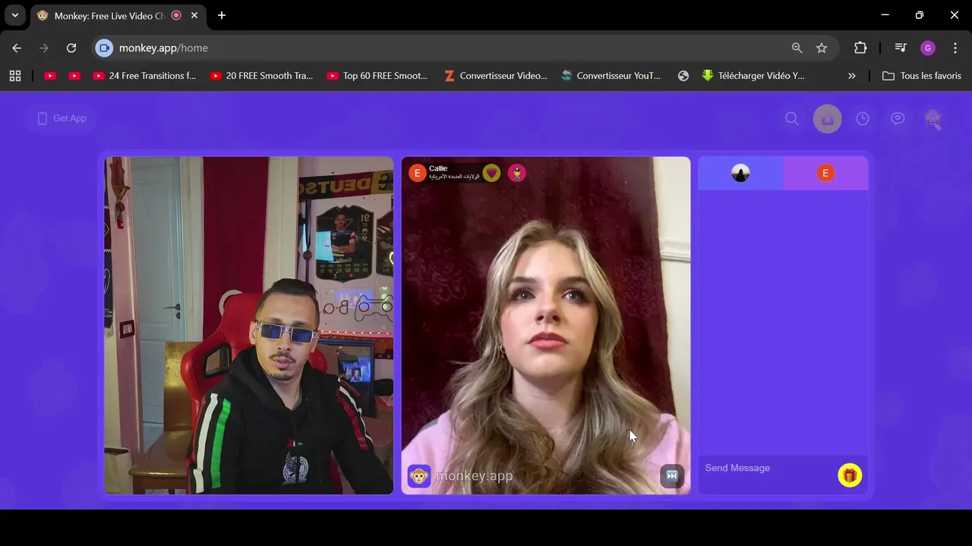Click the Get App button

click(62, 118)
